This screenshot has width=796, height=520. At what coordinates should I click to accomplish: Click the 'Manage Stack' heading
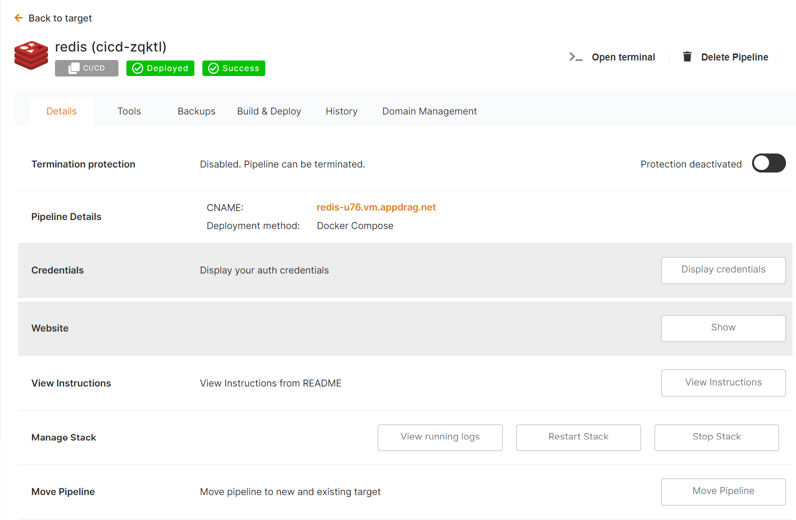click(x=63, y=437)
